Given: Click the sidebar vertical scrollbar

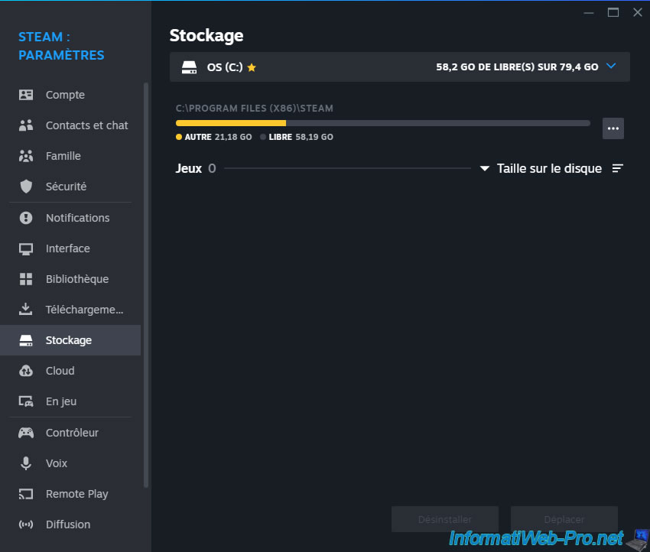Looking at the screenshot, I should coord(146,285).
